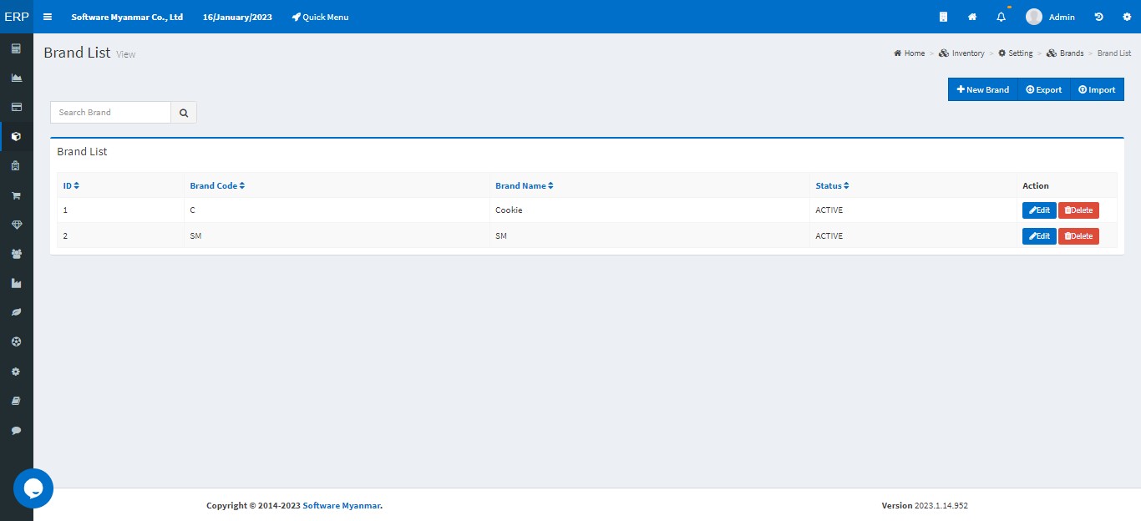Sort table by Brand Code column

pyautogui.click(x=217, y=185)
